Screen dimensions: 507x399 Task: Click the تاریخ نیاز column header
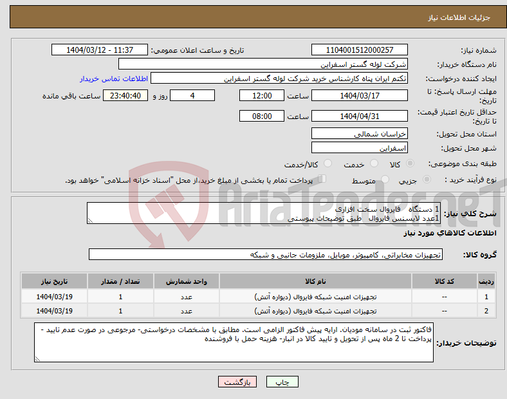pyautogui.click(x=54, y=281)
